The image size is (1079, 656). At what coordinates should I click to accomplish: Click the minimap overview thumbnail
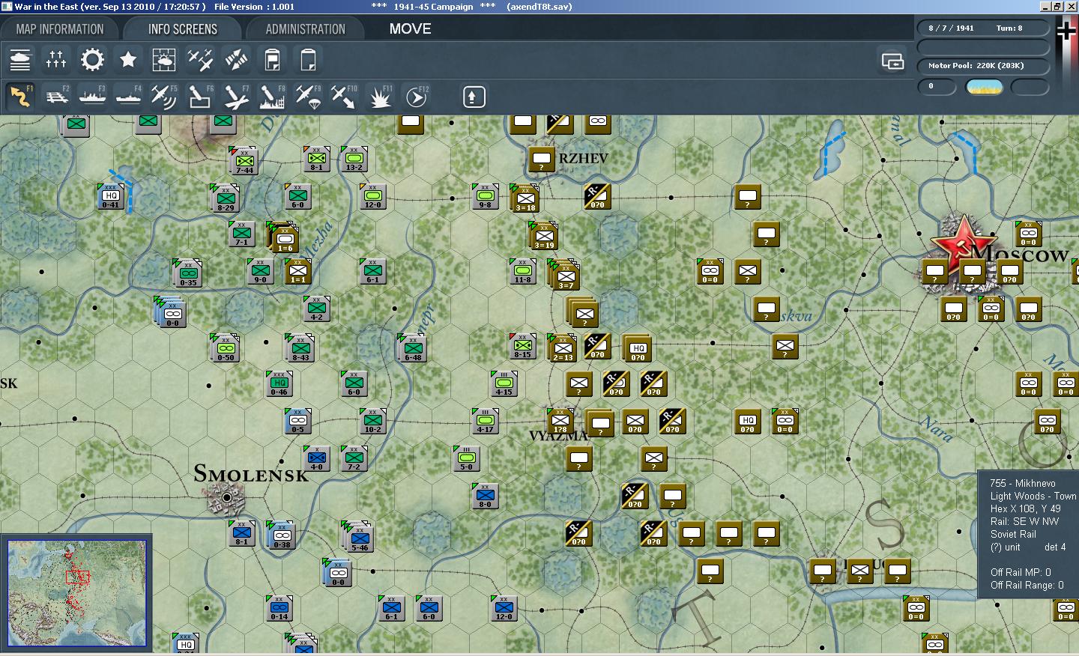tap(76, 592)
